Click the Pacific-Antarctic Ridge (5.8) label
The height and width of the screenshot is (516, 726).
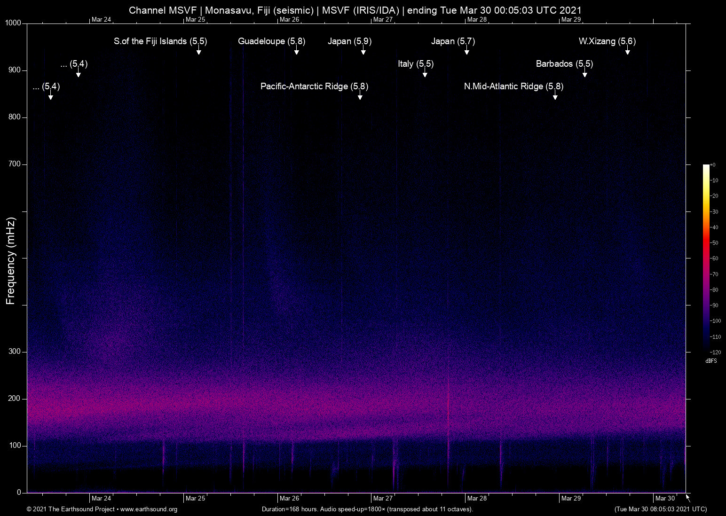314,86
